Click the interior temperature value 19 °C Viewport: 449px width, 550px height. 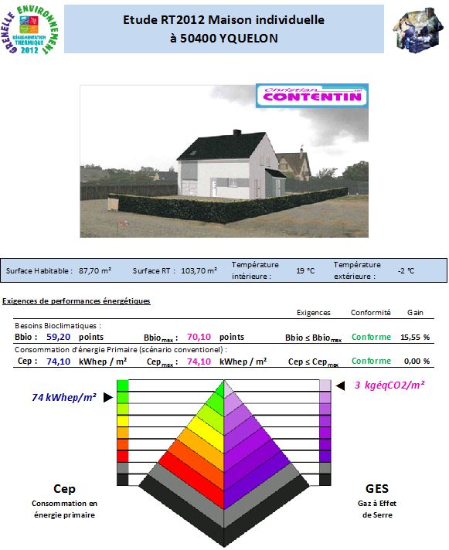[x=305, y=270]
